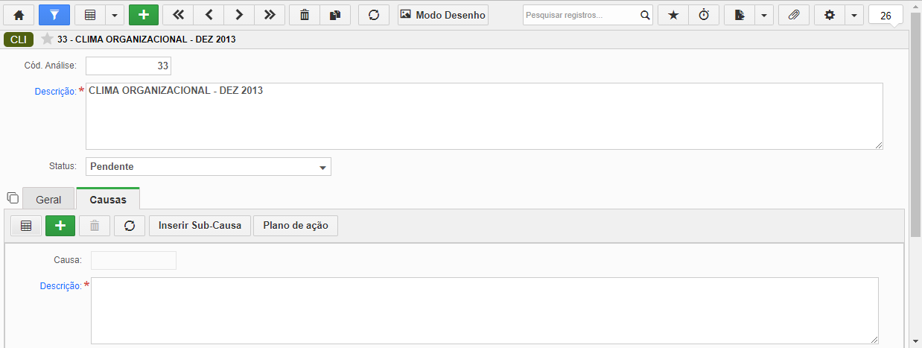Open the Status dropdown showing Pendente
922x348 pixels.
[x=209, y=167]
